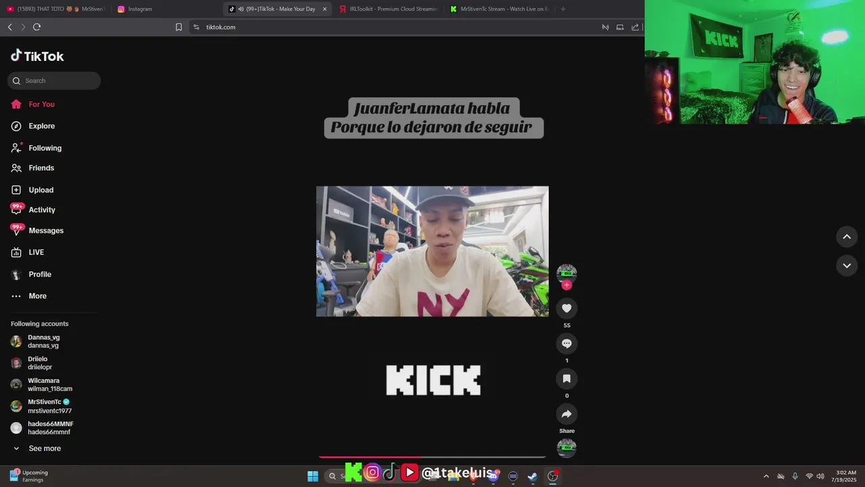Open the cast/screen icon in browser toolbar

coord(620,27)
